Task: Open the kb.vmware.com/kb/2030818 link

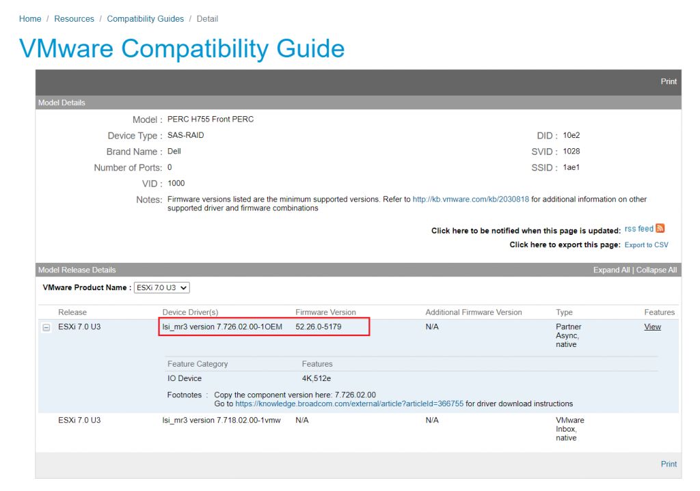Action: click(470, 199)
